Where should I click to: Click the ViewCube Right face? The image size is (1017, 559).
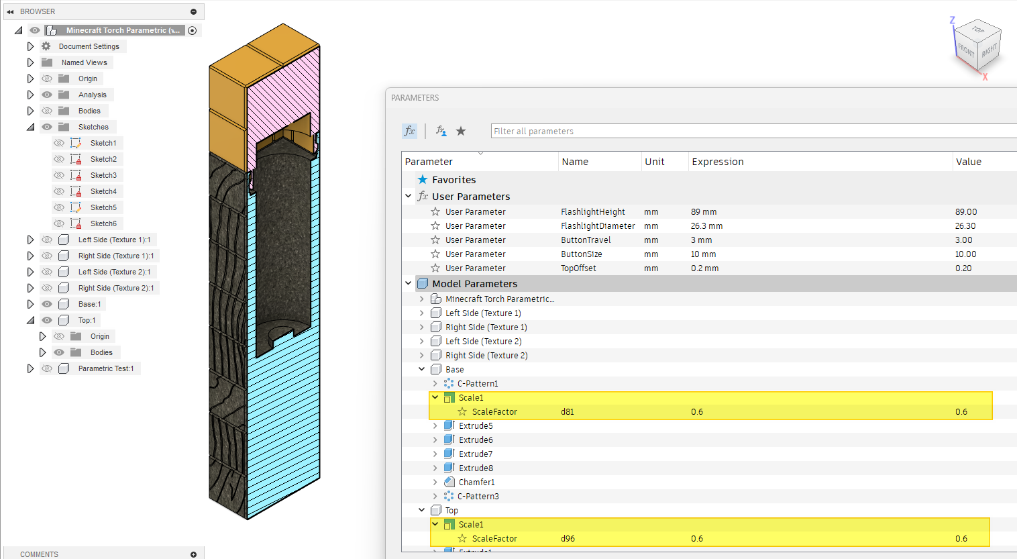point(989,51)
